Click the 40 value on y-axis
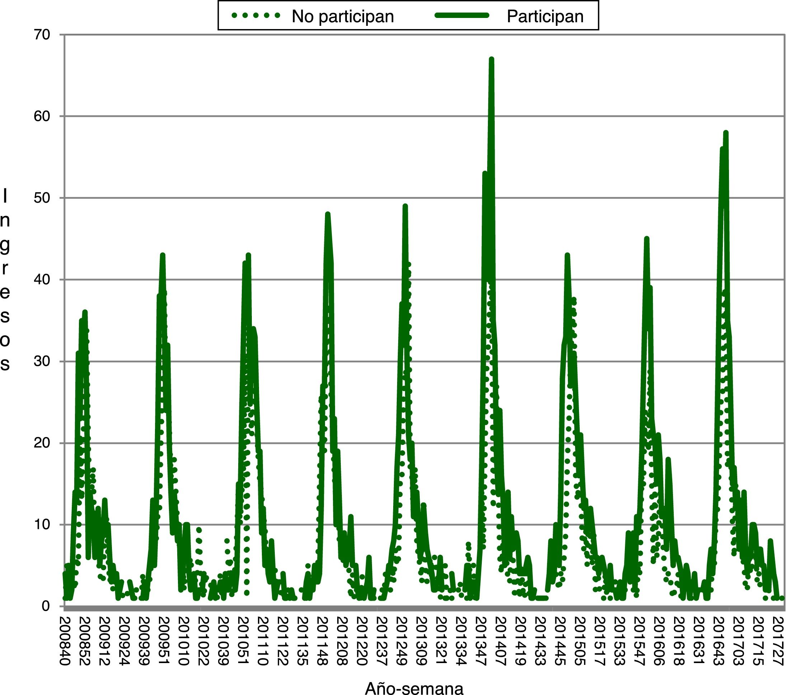Viewport: 786px width, 695px height. coord(42,280)
